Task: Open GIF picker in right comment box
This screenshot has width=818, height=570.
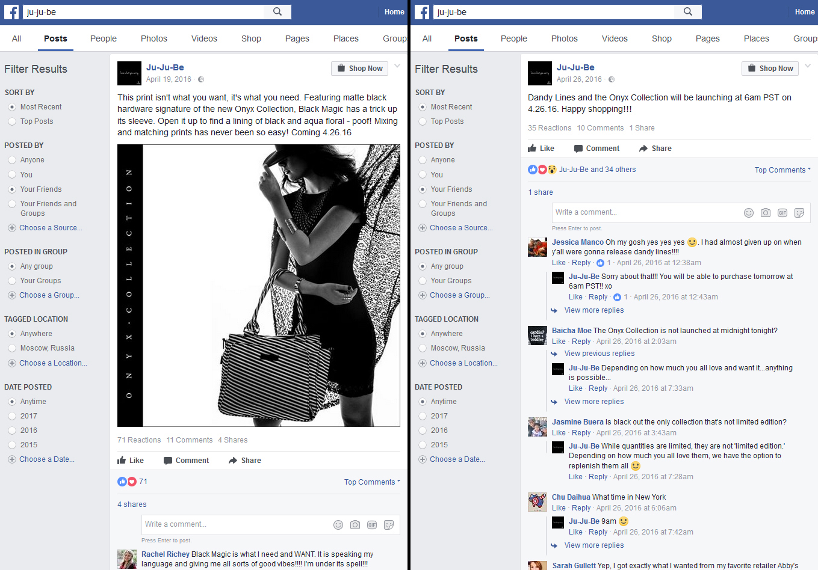Action: click(x=782, y=213)
